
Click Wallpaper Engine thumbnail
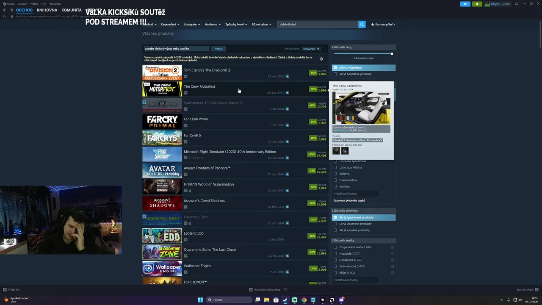pos(162,269)
